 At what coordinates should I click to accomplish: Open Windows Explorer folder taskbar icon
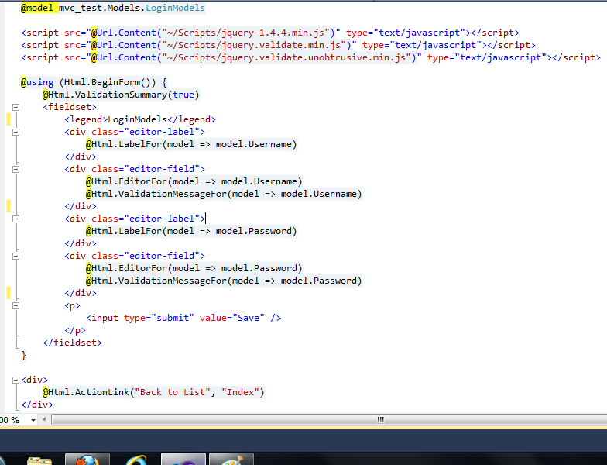(38, 460)
